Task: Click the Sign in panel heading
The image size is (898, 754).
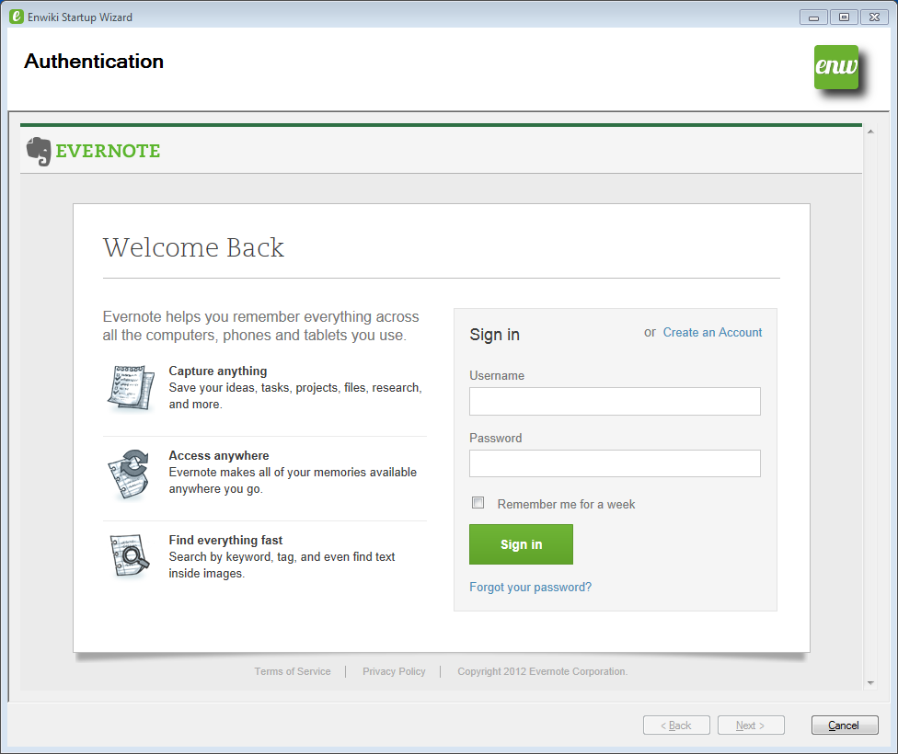Action: 495,335
